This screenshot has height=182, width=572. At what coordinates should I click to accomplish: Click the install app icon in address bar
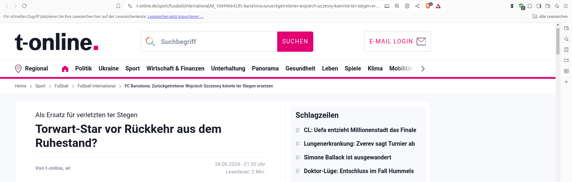[x=387, y=6]
